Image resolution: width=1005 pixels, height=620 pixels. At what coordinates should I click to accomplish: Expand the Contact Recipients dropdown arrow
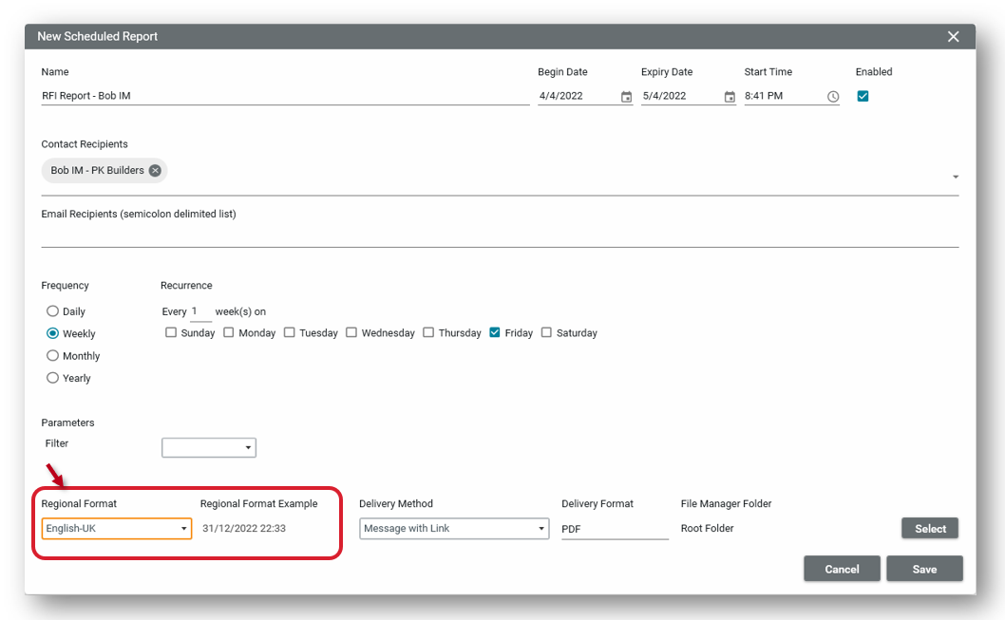tap(955, 178)
